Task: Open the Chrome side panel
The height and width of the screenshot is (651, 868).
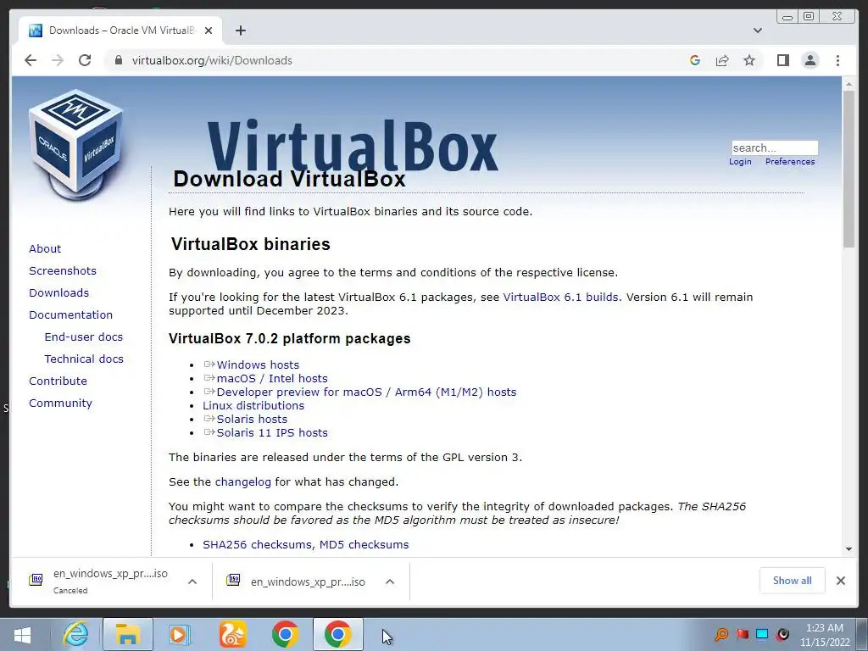Action: tap(782, 60)
